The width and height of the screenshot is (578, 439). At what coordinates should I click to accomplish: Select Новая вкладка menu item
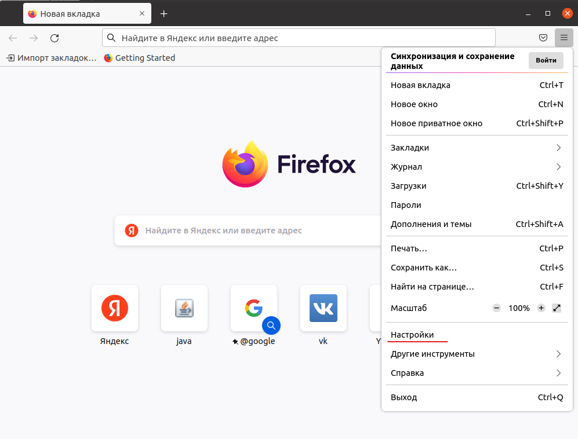pyautogui.click(x=477, y=85)
